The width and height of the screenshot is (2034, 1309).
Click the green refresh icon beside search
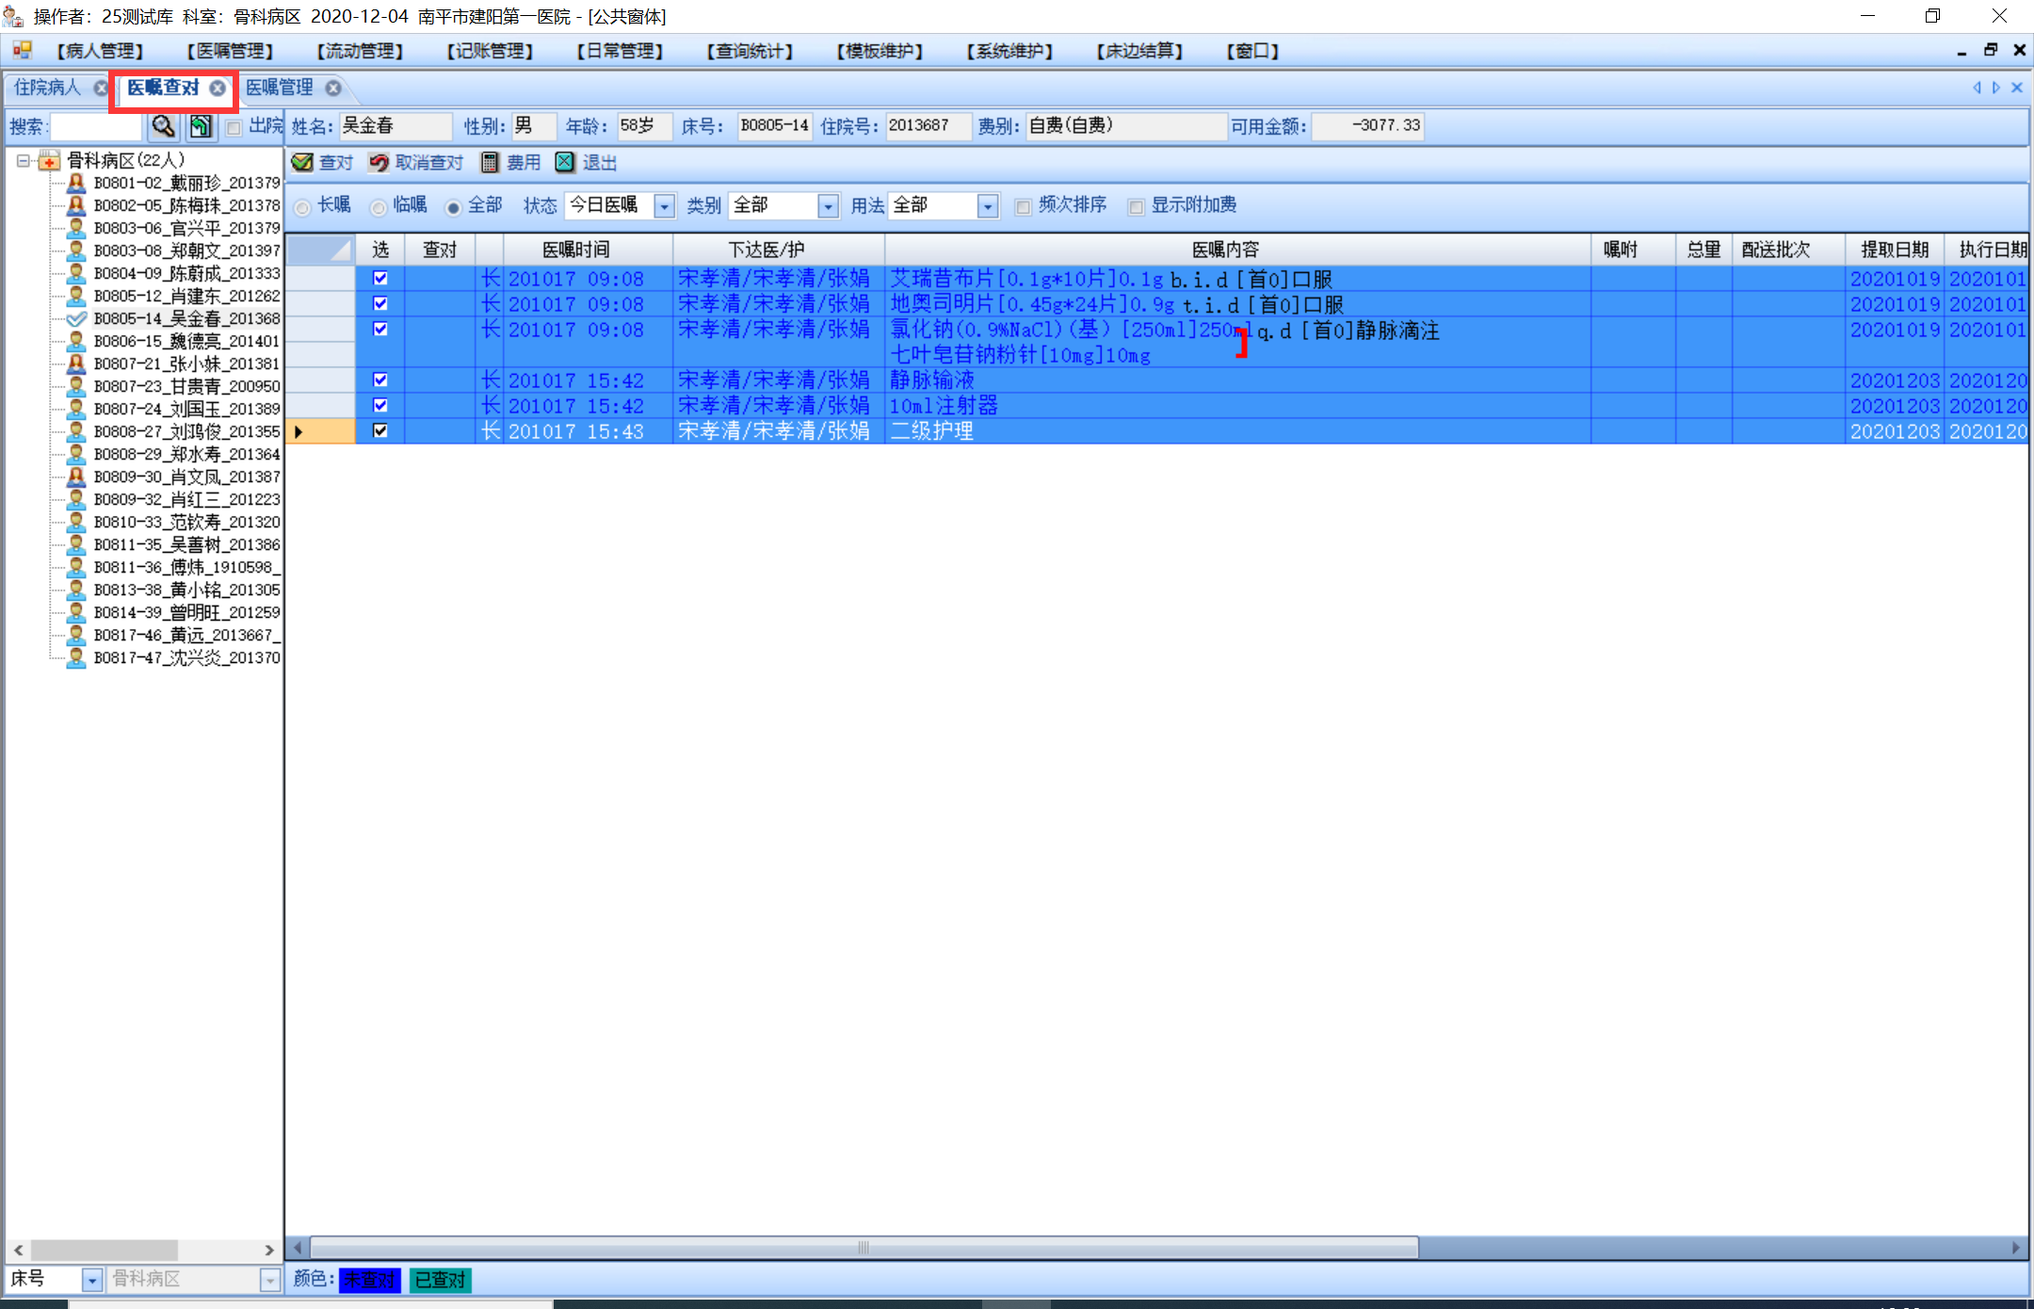[x=201, y=126]
